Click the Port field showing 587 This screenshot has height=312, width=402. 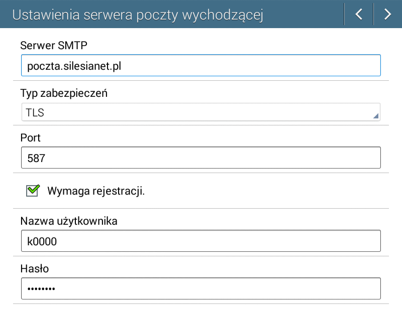(200, 158)
